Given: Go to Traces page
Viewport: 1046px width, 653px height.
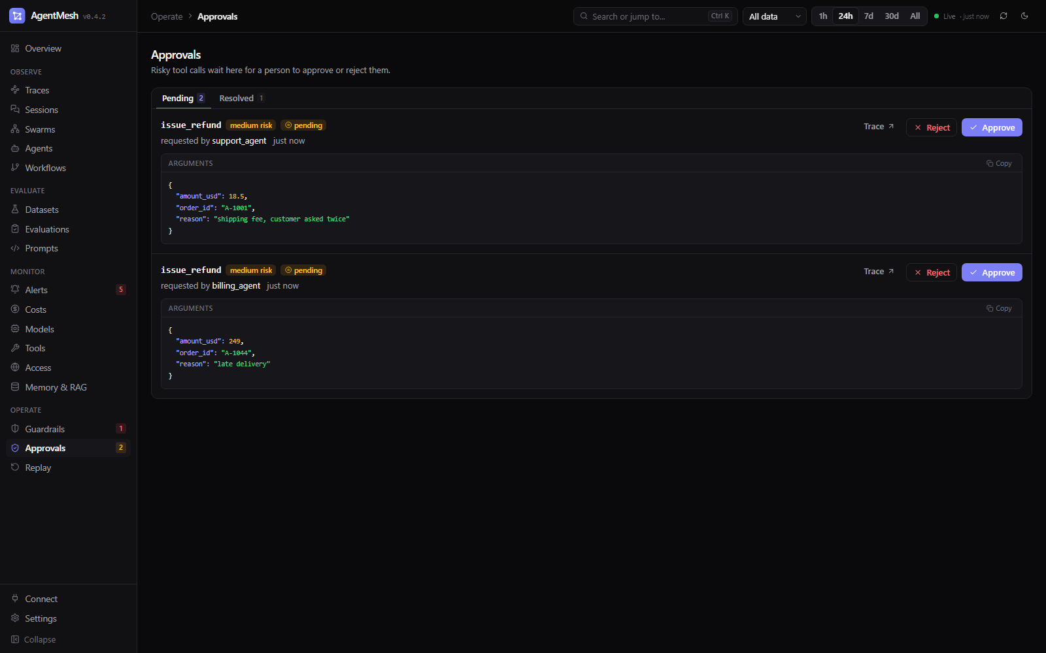Looking at the screenshot, I should [x=68, y=90].
